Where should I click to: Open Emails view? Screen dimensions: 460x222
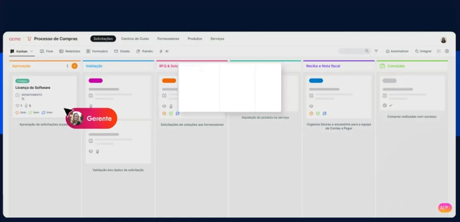click(122, 51)
